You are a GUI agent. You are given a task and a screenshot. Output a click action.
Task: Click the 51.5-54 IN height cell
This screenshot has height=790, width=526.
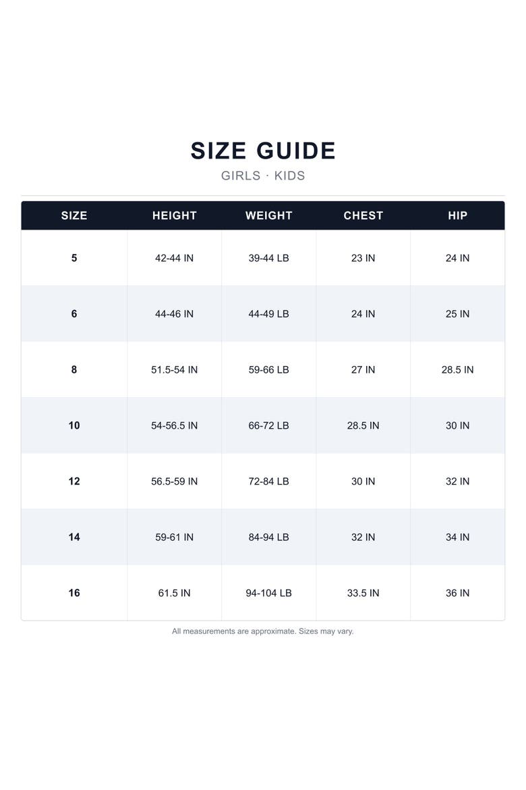[x=174, y=370]
